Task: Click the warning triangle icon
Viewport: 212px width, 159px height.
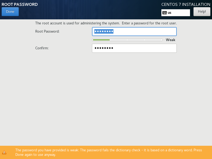Action: pyautogui.click(x=4, y=152)
